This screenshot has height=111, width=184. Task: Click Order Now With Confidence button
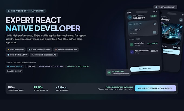[155, 88]
